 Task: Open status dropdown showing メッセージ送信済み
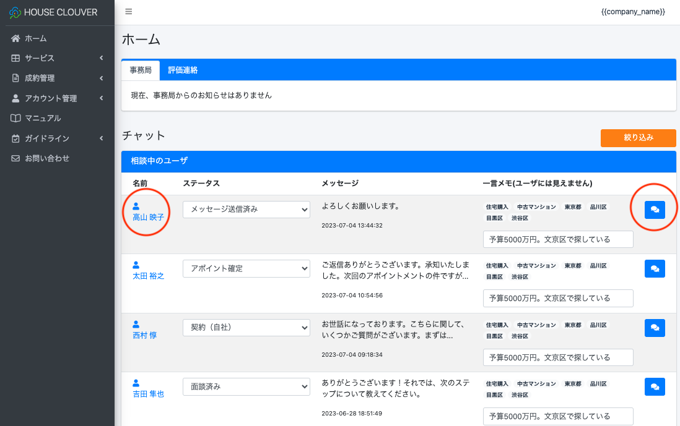(246, 210)
